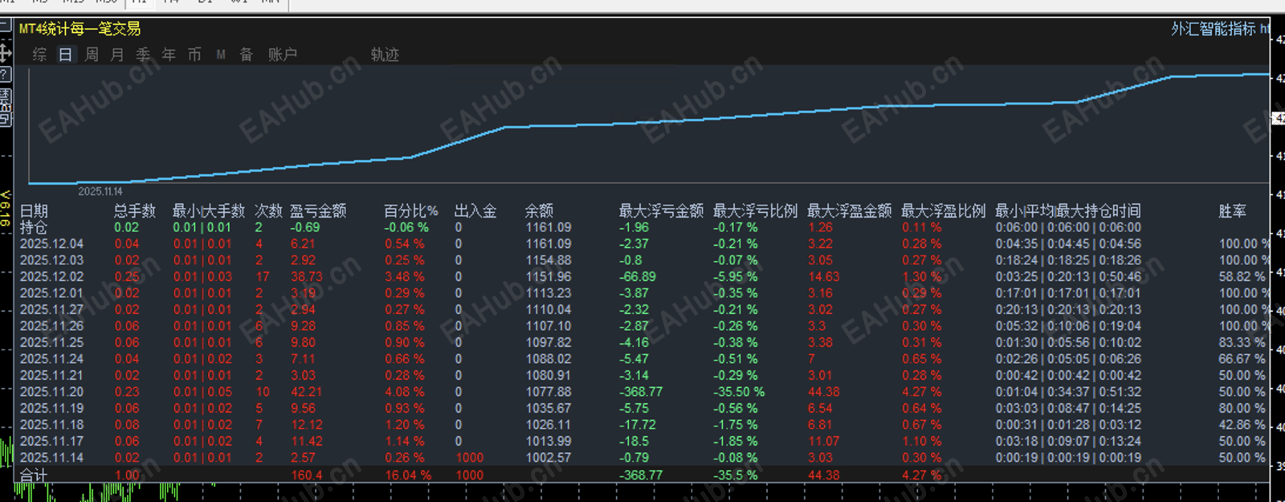Click the 盈亏金额 column header
The width and height of the screenshot is (1285, 502).
[x=318, y=210]
